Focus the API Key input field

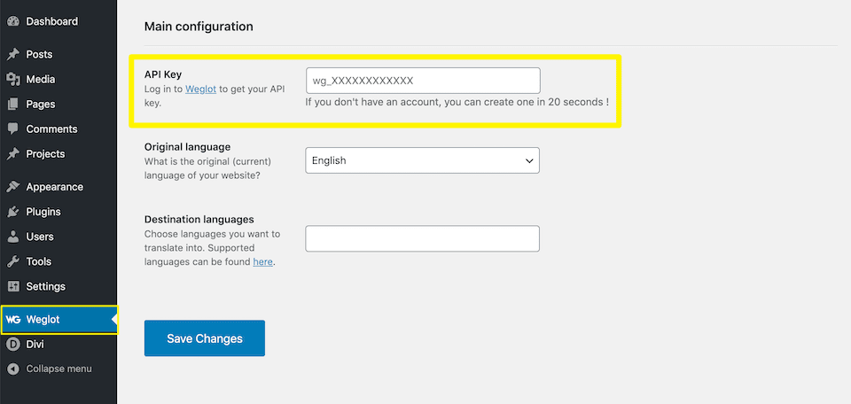coord(423,81)
